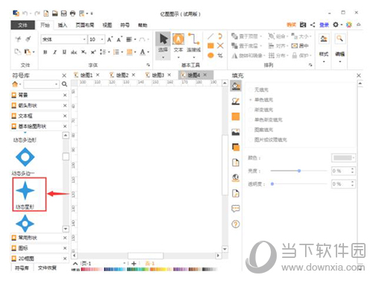373x281 pixels.
Task: Create new document from quick access
Action: (x=46, y=13)
